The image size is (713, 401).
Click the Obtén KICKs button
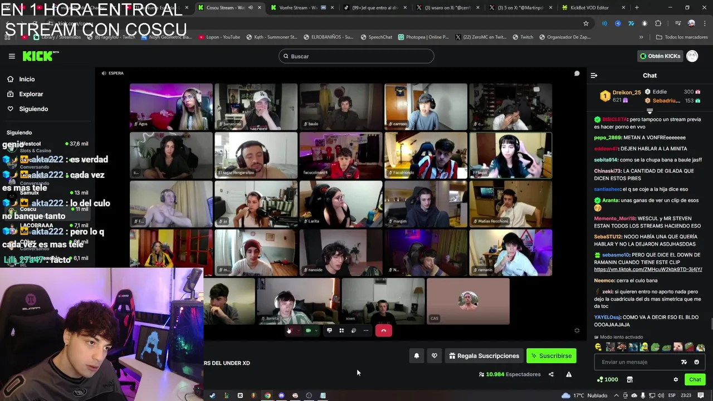(660, 56)
